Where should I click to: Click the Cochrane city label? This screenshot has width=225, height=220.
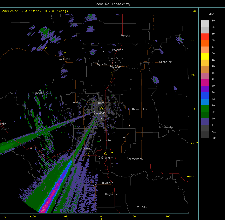tap(84, 148)
